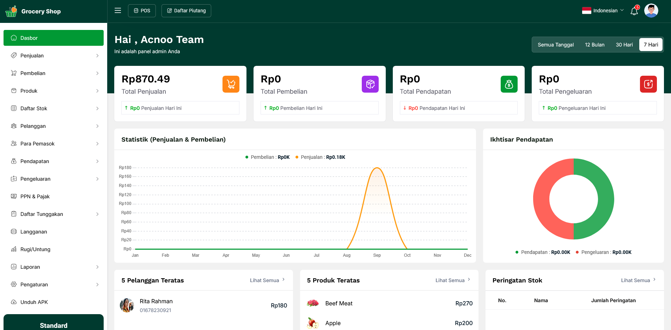
Task: Toggle Pengeluaran legend in income overview
Action: [603, 252]
